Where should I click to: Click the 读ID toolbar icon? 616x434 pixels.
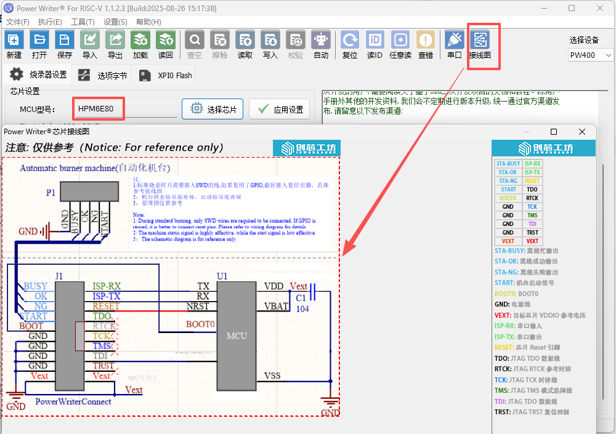(375, 44)
